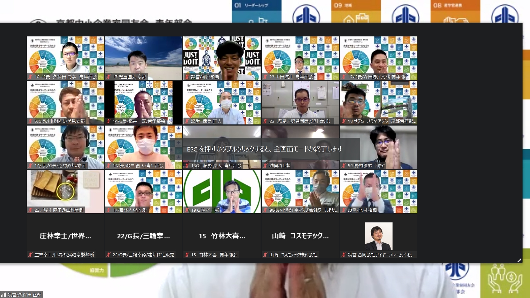530x298 pixels.
Task: Select 山田 晃士 video tile
Action: (300, 58)
